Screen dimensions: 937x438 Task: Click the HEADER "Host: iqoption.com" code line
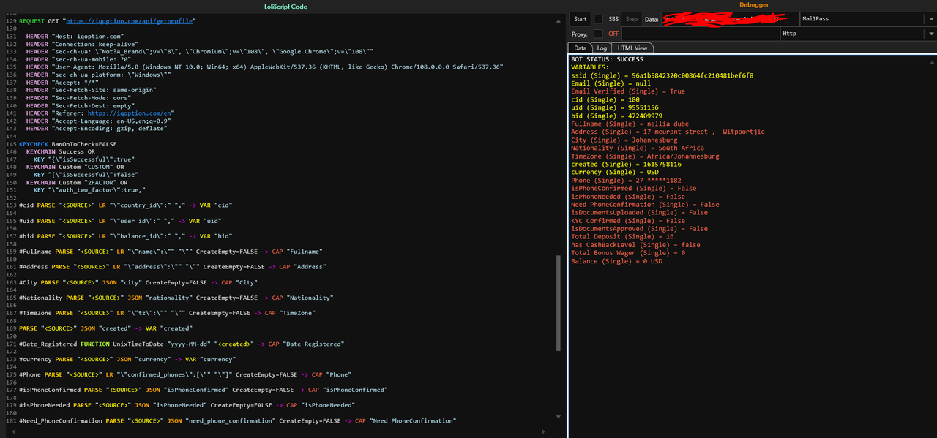(75, 37)
